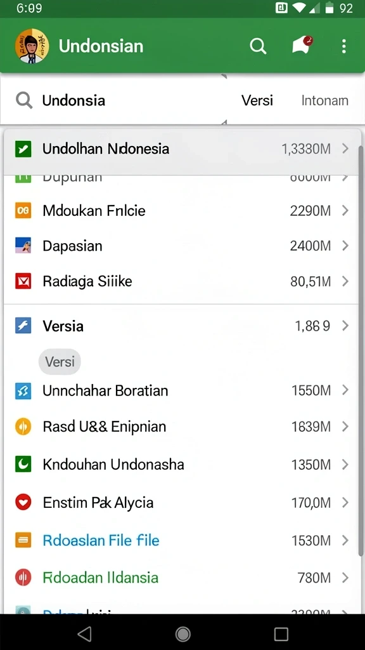
Task: Expand chevron on Unnchahar Boratian row
Action: (345, 390)
